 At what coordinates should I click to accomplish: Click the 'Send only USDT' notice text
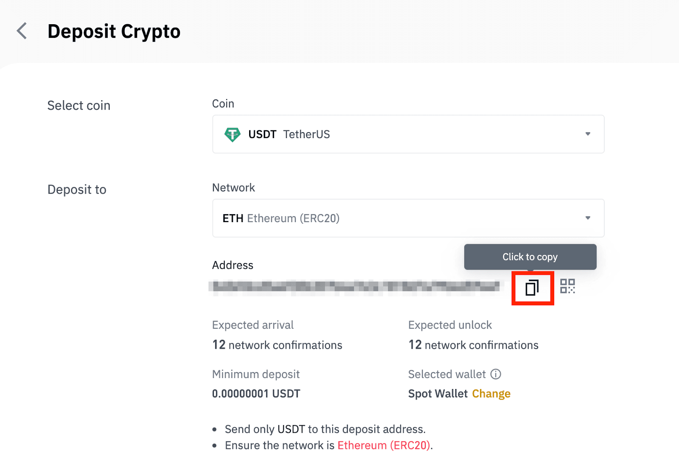(325, 429)
